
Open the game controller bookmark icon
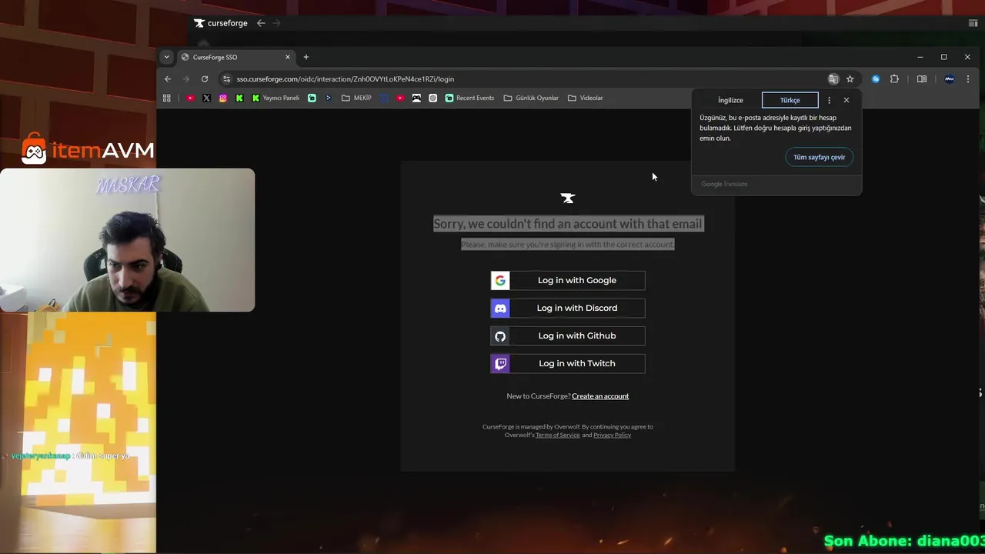click(416, 98)
